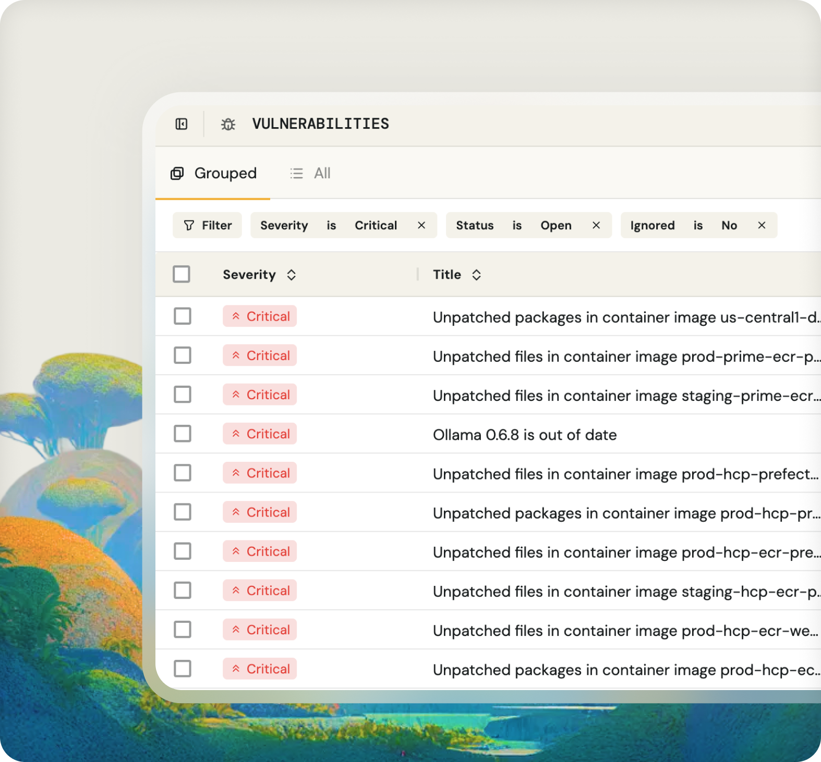Open 'Unpatched packages in container image prod-hcp-pr…'
Image resolution: width=821 pixels, height=762 pixels.
tap(626, 513)
